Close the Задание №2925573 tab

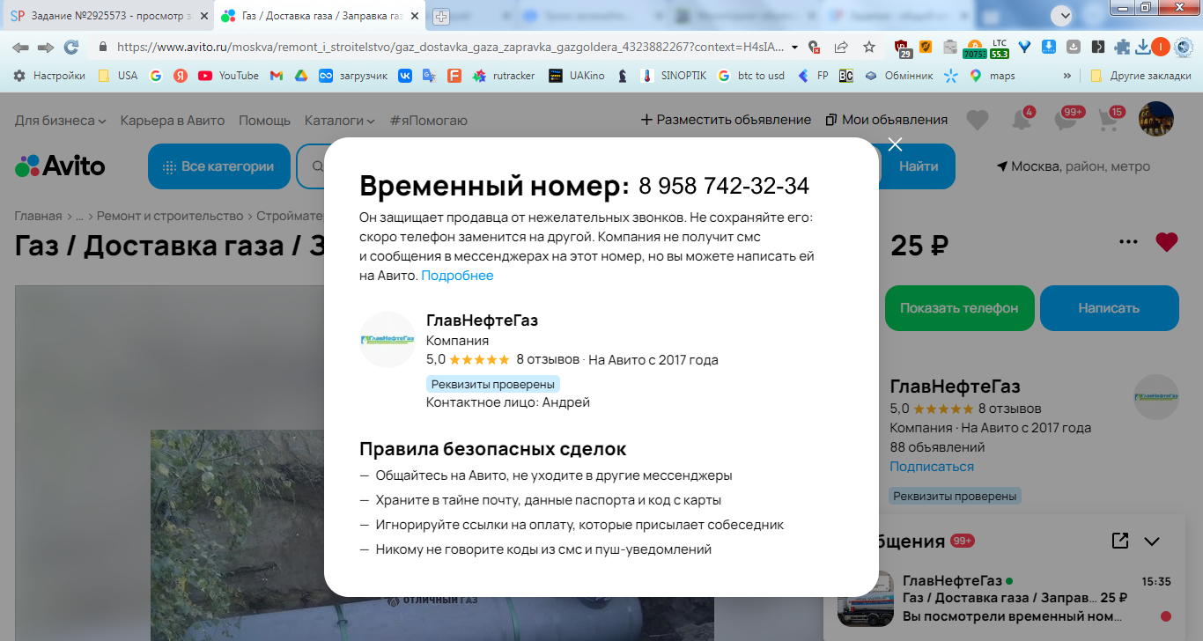[203, 16]
